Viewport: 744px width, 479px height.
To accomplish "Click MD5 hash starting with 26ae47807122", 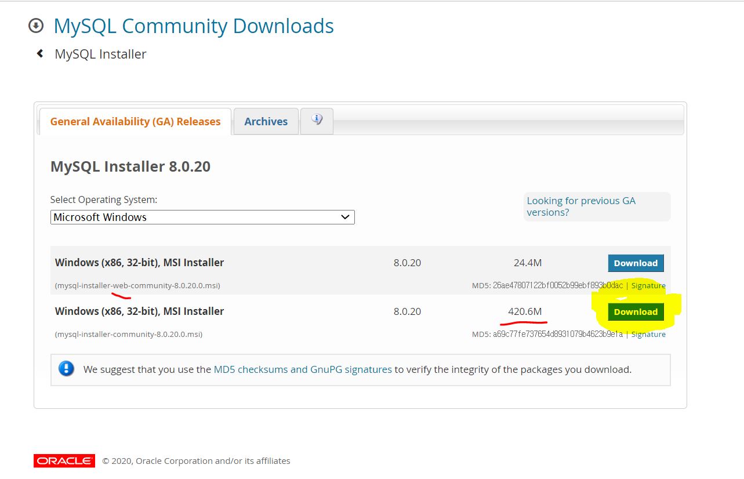I will [558, 285].
